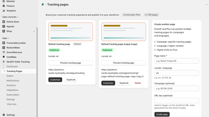209x117 pixels.
Task: Click the ChatMate app icon
Action: pos(4,57)
